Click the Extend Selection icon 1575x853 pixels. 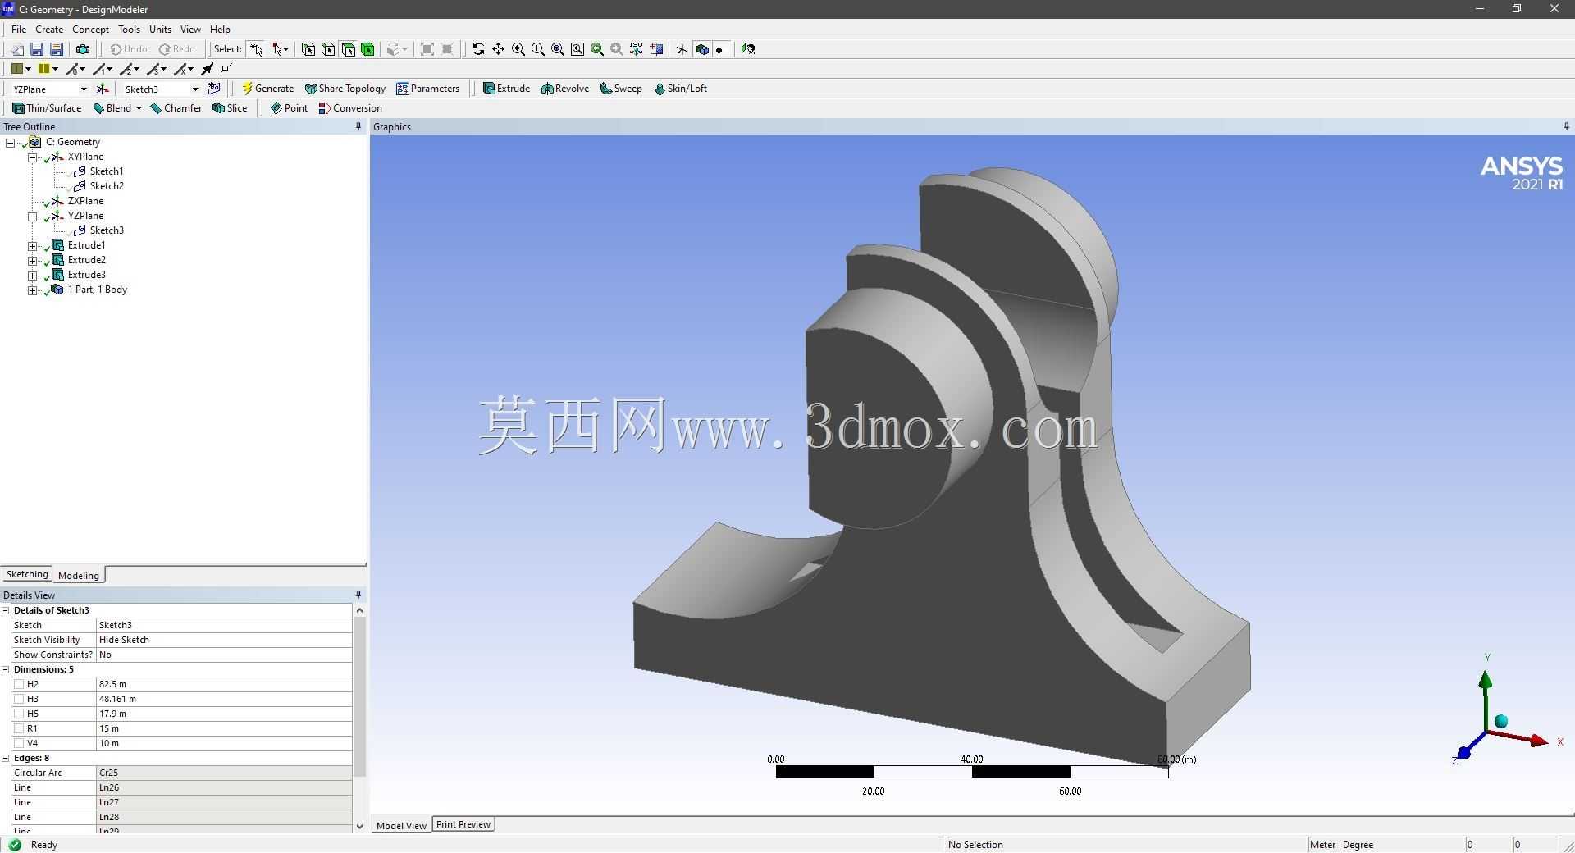[x=396, y=49]
